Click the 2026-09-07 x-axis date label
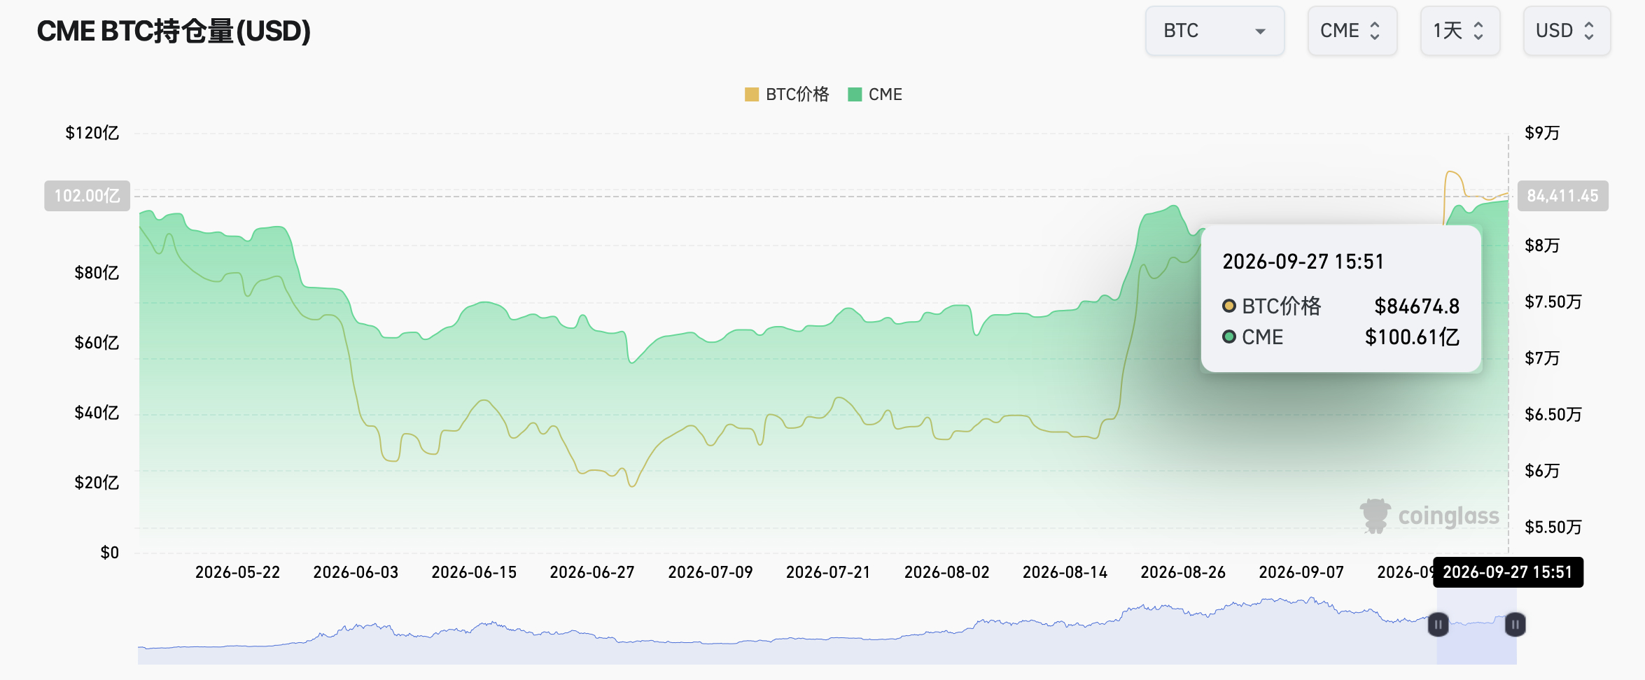The height and width of the screenshot is (680, 1645). tap(1301, 572)
